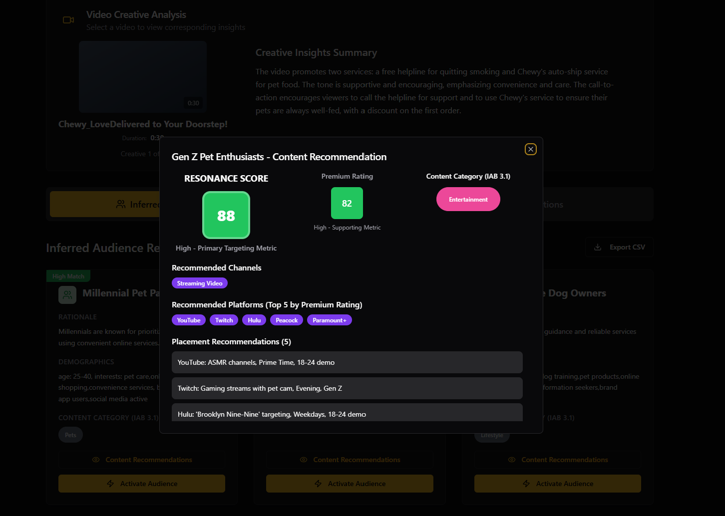Click the eye icon on the middle card's Content Recommendations
Viewport: 725px width, 516px height.
pos(304,460)
